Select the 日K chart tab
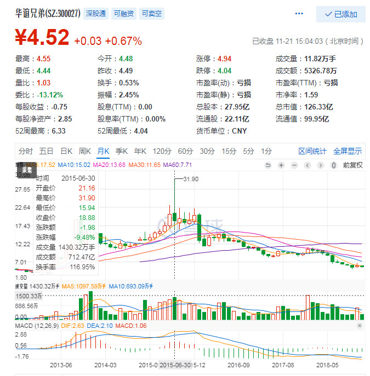This screenshot has height=376, width=370. click(x=66, y=151)
